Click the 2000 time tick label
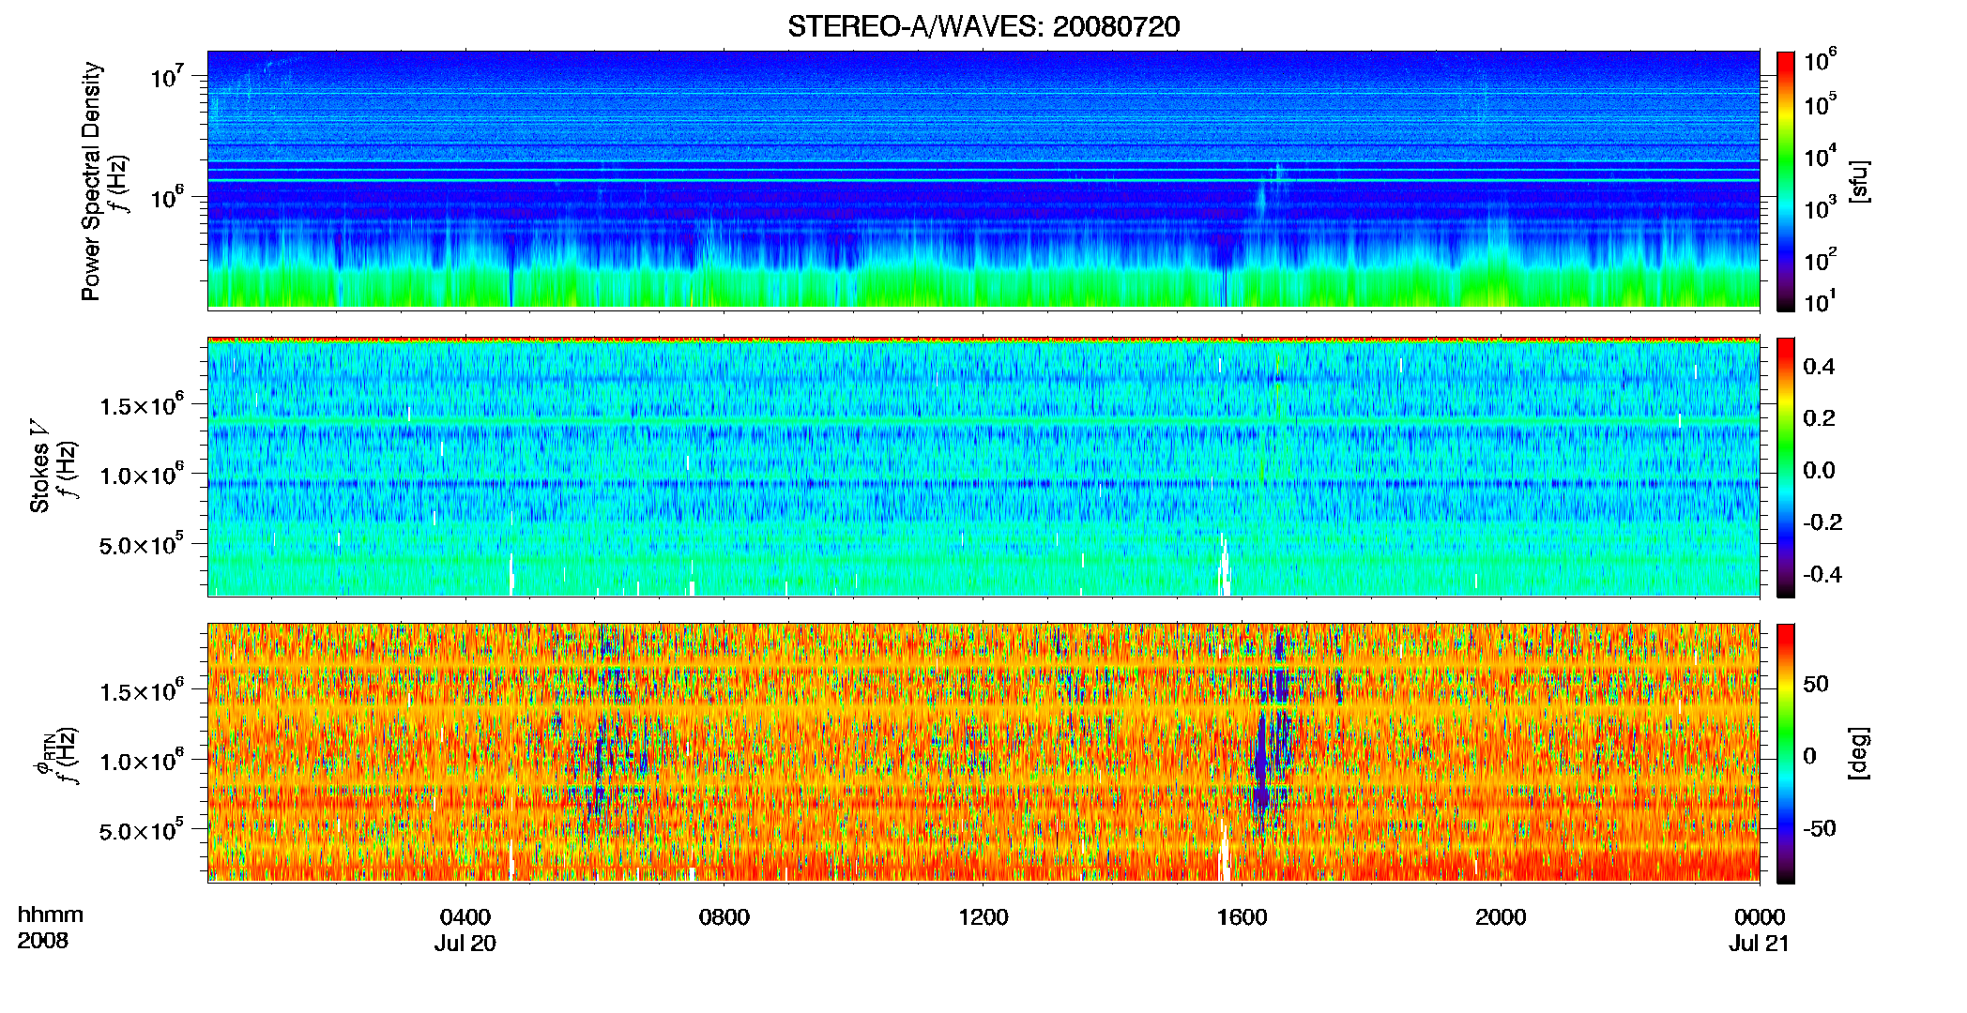 pos(1501,917)
